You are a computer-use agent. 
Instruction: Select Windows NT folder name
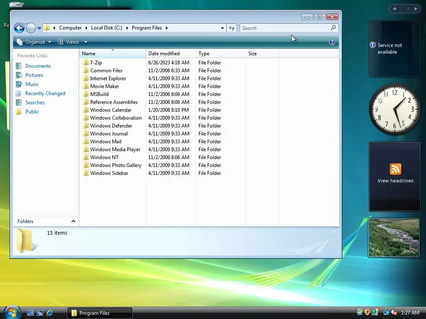104,157
